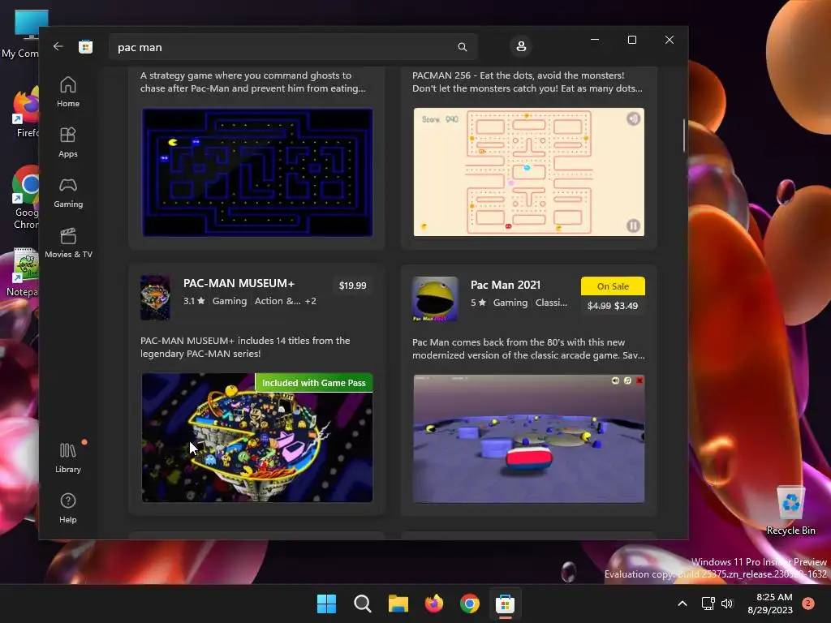Image resolution: width=831 pixels, height=623 pixels.
Task: Open the Pac Man 2021 3D gameplay screenshot
Action: pos(528,439)
